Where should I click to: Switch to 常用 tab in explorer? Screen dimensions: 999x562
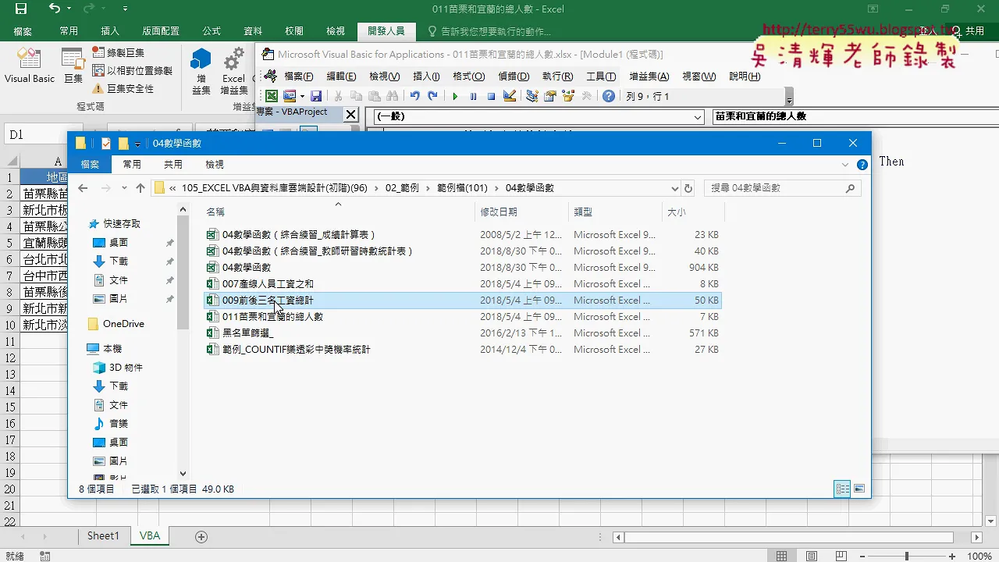132,165
